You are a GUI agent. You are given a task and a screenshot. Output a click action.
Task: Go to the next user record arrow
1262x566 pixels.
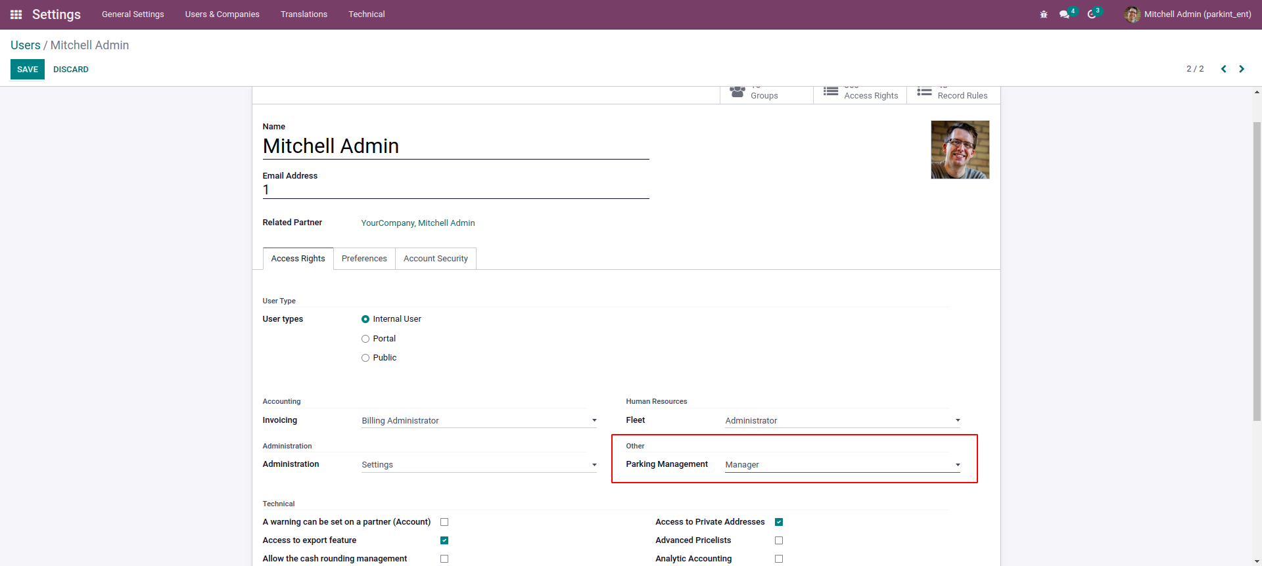1242,69
